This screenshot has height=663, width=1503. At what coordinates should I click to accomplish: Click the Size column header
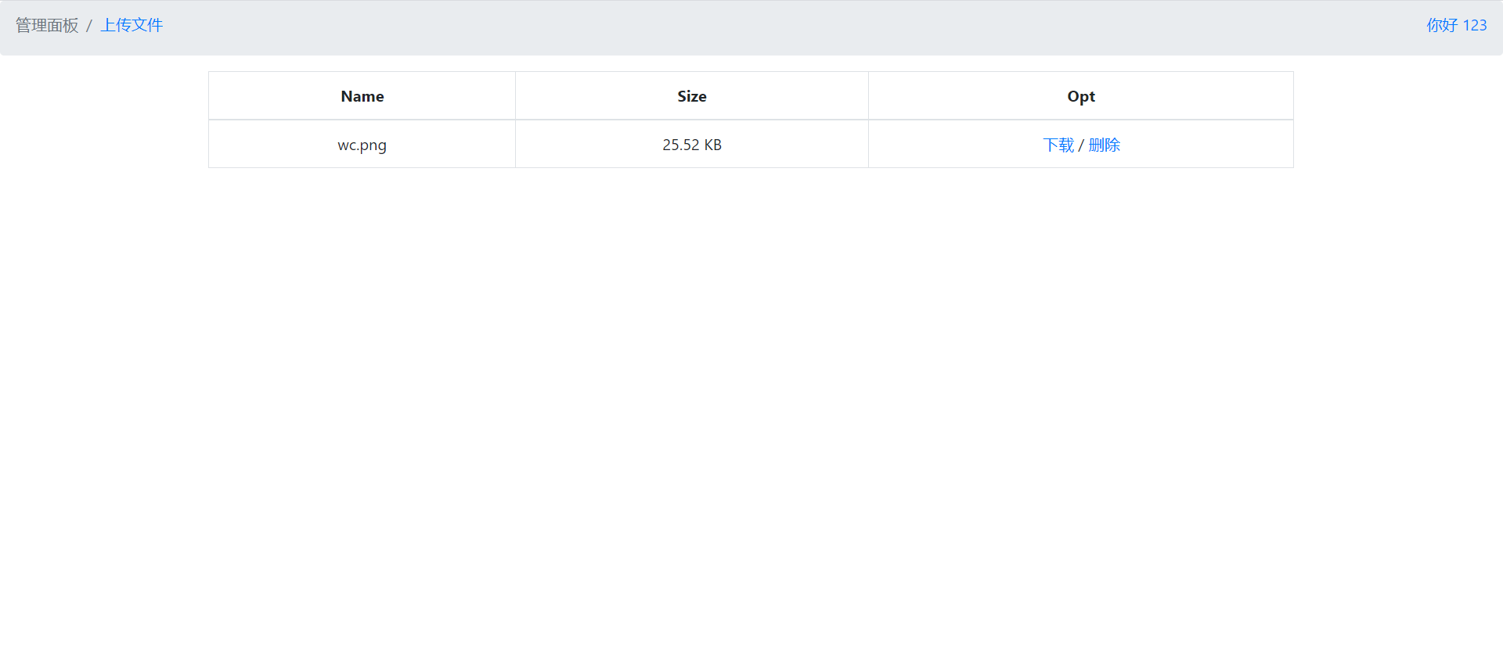coord(692,96)
